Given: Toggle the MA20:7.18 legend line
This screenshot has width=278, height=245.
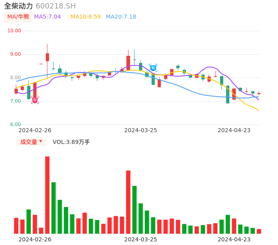Looking at the screenshot, I should pyautogui.click(x=121, y=17).
